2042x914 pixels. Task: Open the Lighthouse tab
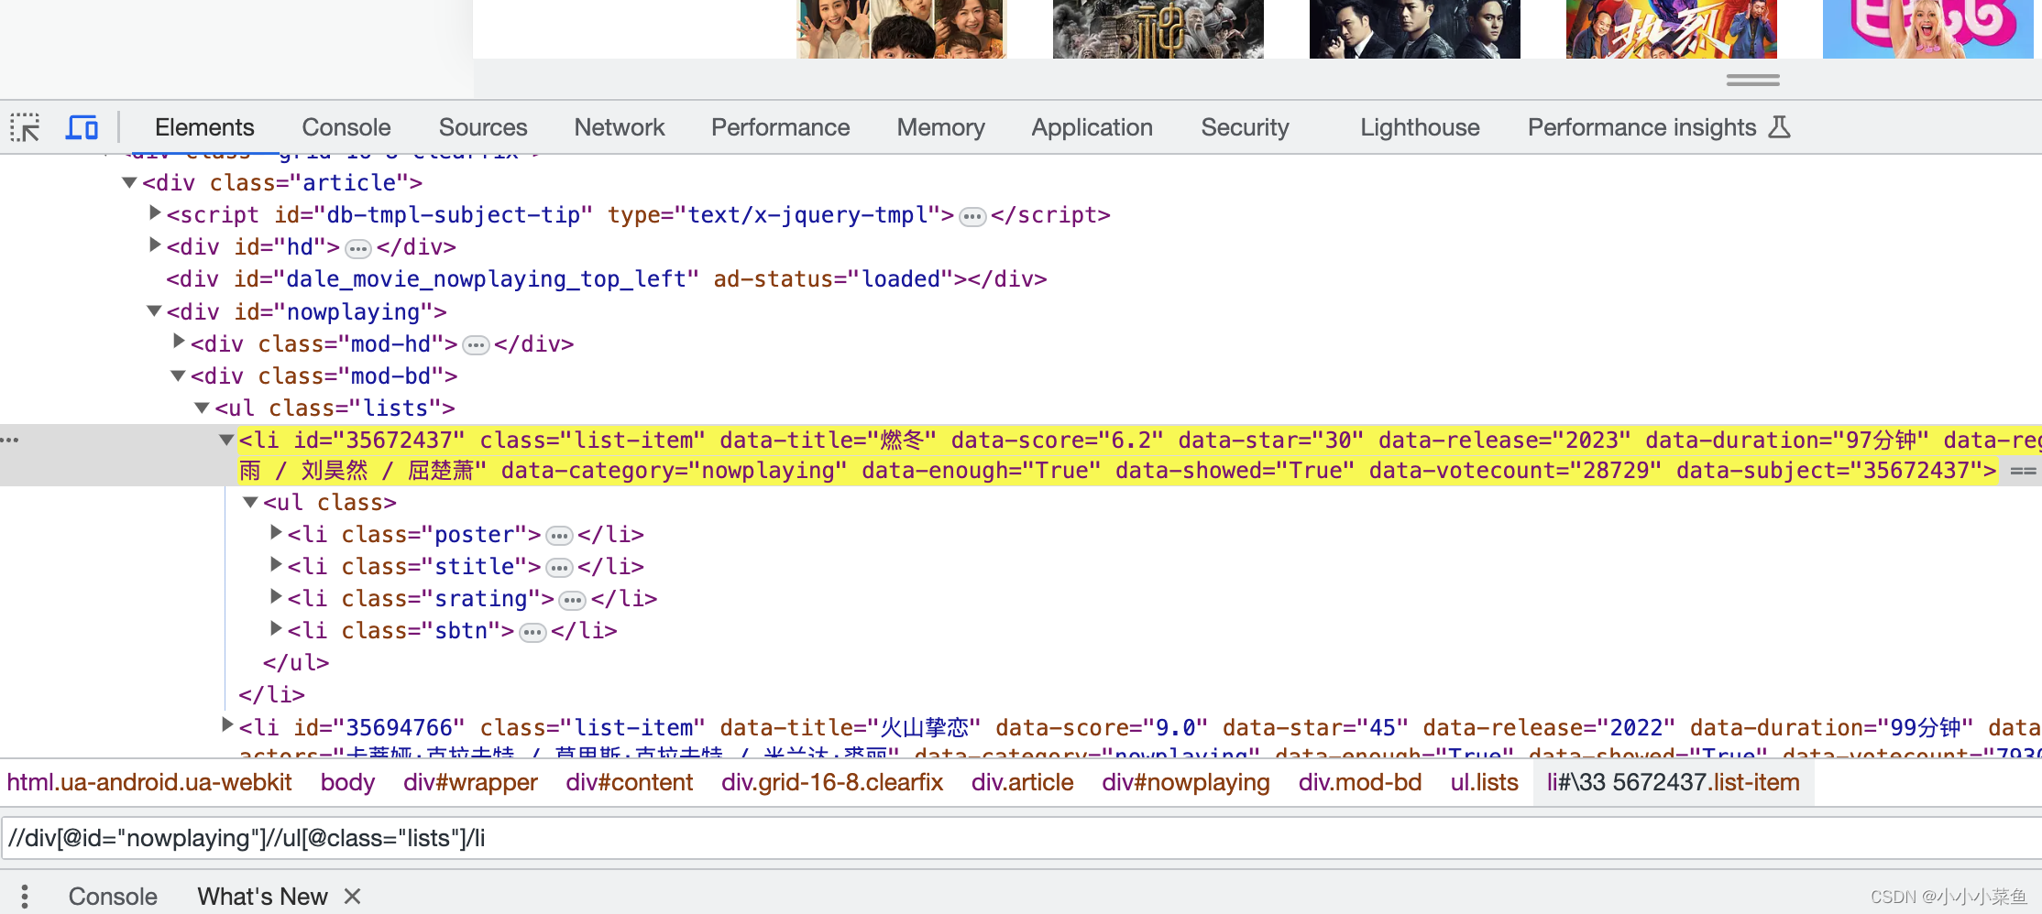(1420, 127)
